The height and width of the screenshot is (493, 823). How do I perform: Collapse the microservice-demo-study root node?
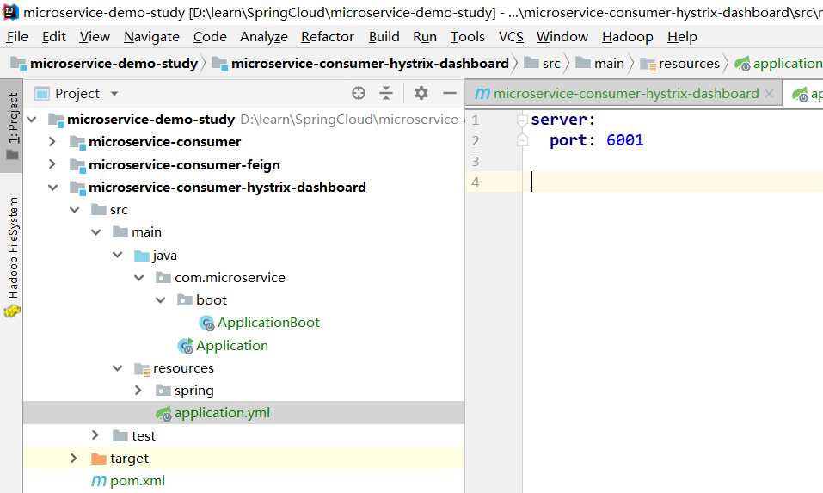tap(32, 120)
